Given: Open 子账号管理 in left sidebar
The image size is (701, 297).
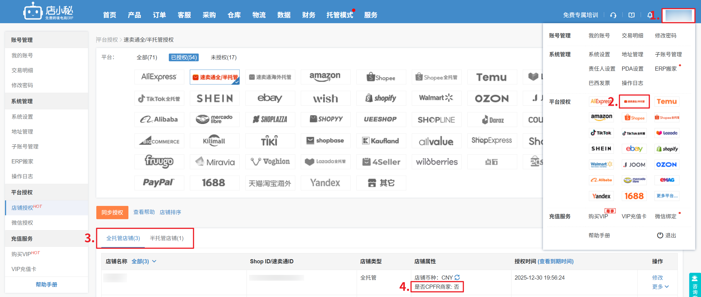Looking at the screenshot, I should [25, 147].
